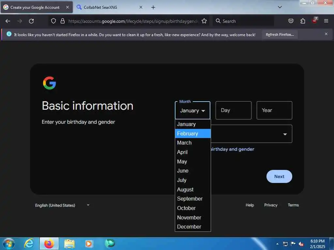Open the Terms link

coord(293,205)
